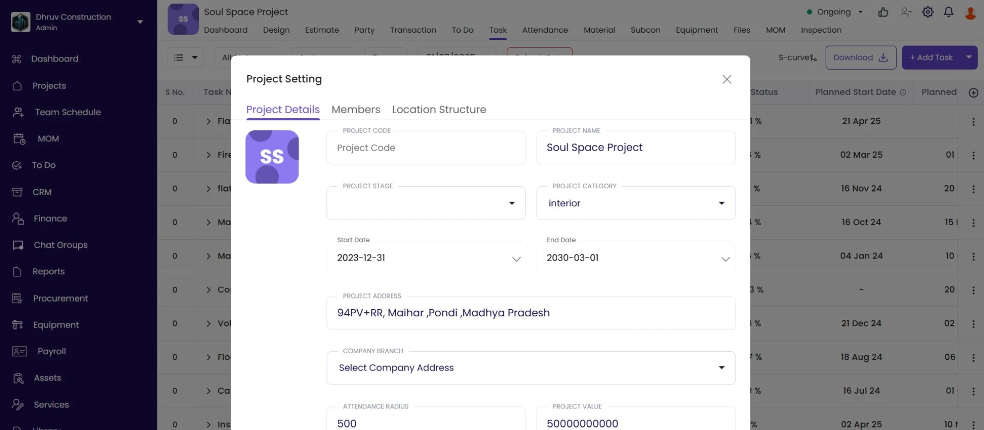Click the Project Code input field
Screen dimensions: 984x430
pos(426,148)
